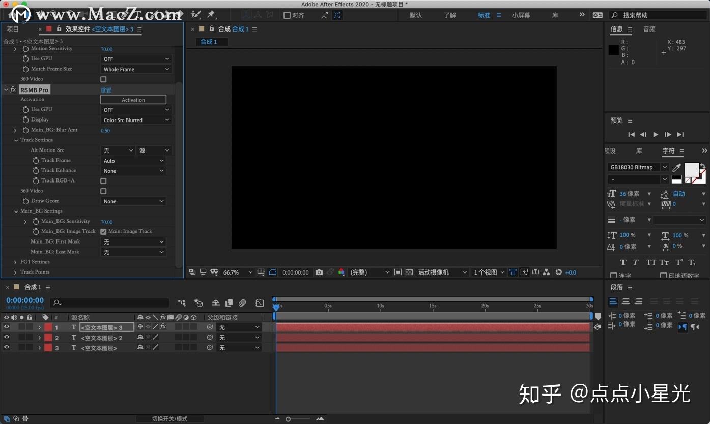The height and width of the screenshot is (424, 710).
Task: Click 重置 to reset RSMB Pro
Action: [106, 90]
